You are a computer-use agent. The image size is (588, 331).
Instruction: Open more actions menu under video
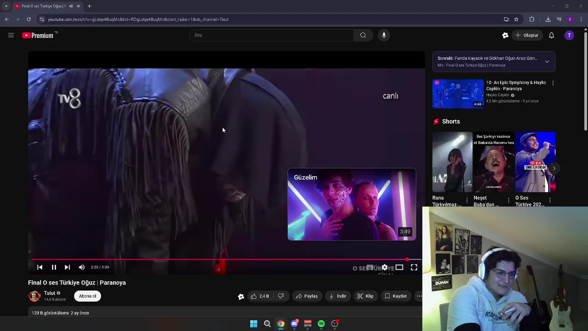(419, 296)
